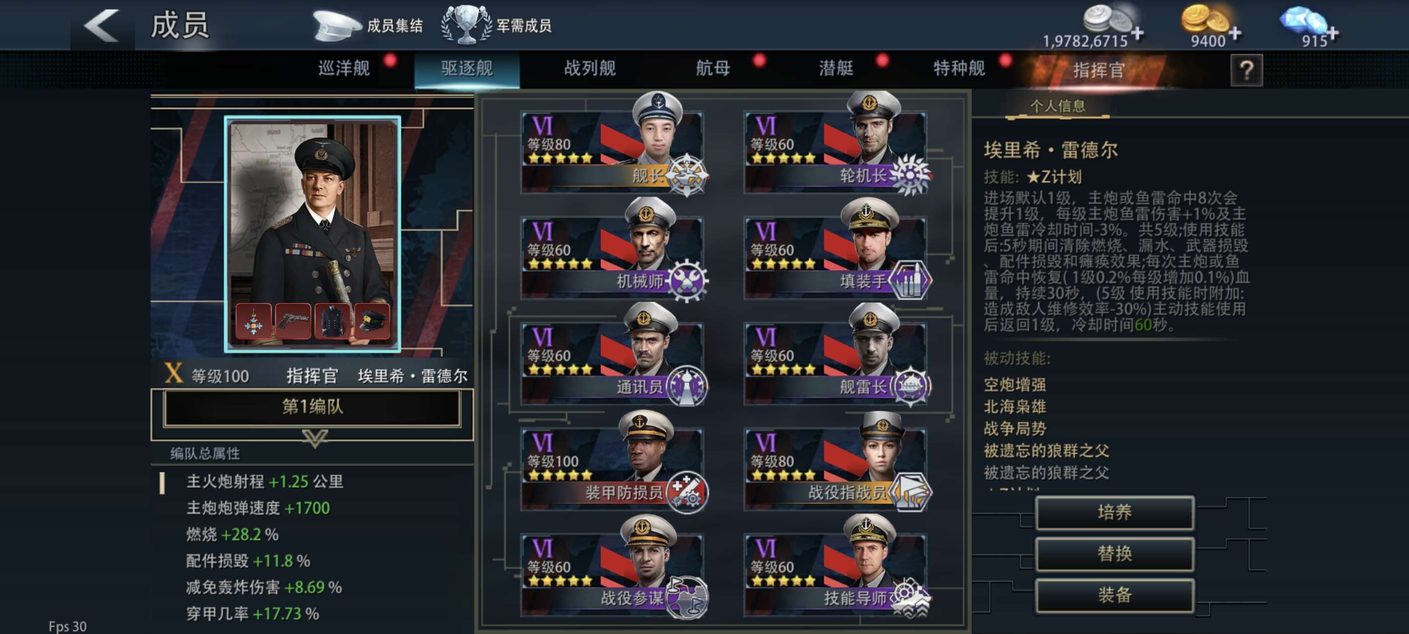Expand the 第1编队 fleet dropdown
The height and width of the screenshot is (634, 1409).
tap(312, 407)
